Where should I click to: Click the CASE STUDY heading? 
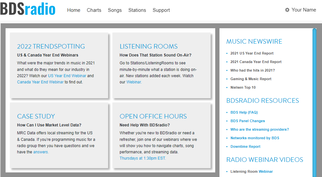pos(36,116)
